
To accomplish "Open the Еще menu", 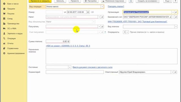I will [168, 1].
